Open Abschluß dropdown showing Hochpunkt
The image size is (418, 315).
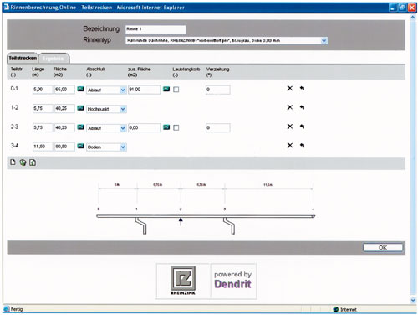pyautogui.click(x=123, y=109)
